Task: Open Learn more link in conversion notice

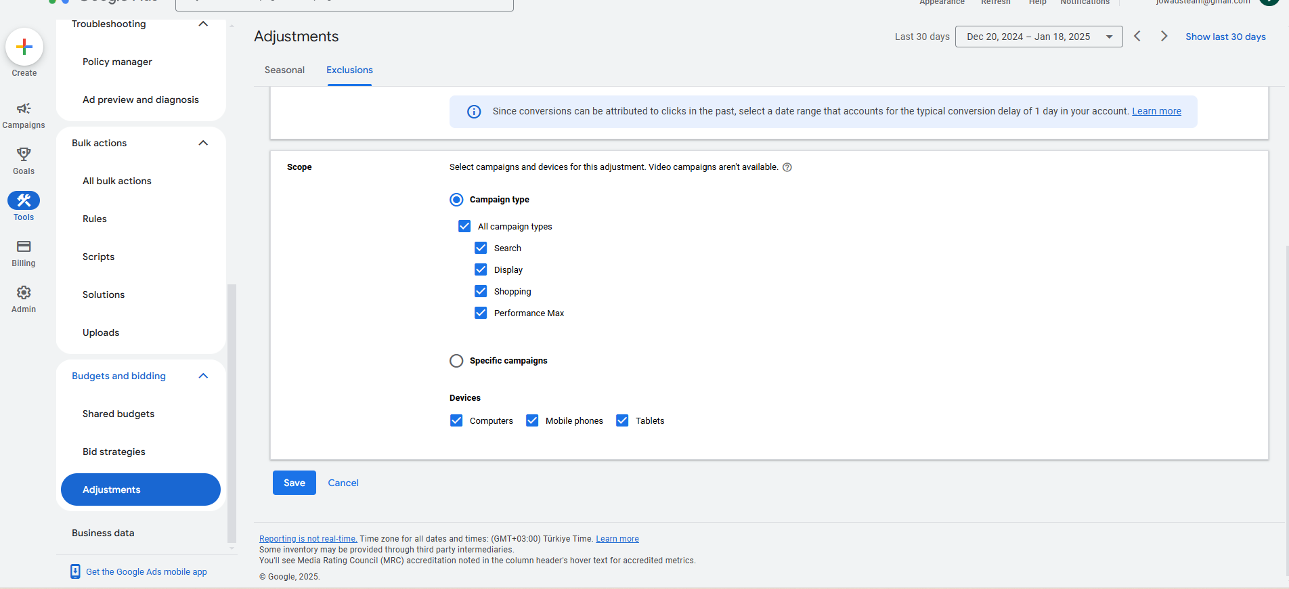Action: click(1156, 111)
